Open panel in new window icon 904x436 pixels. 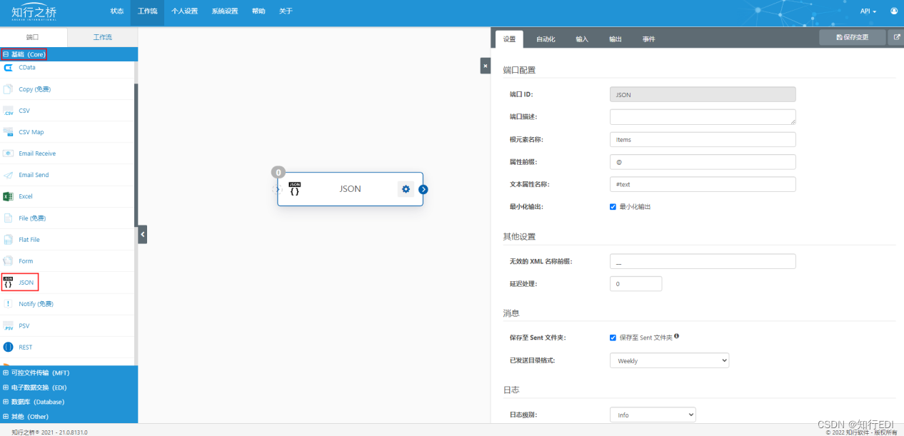tap(897, 37)
